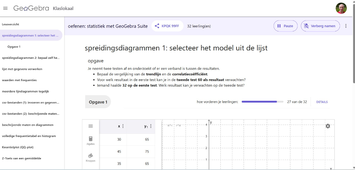
Task: Open the three-dot more options menu
Action: click(346, 26)
